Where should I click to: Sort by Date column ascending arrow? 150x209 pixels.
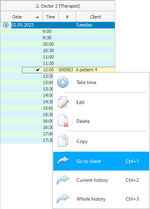click(38, 17)
